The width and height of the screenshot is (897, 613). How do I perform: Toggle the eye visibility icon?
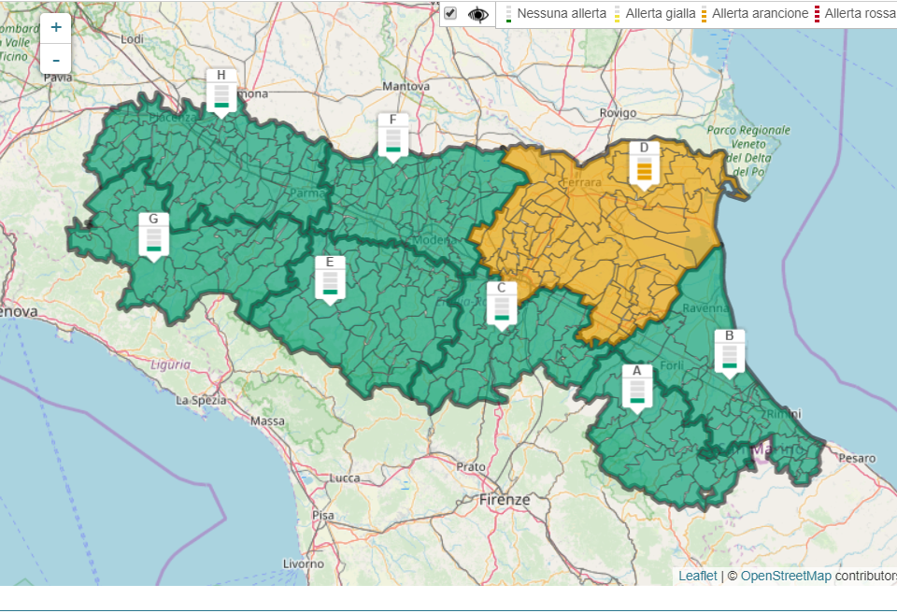point(478,13)
